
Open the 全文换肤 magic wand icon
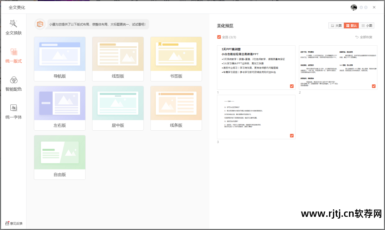click(14, 23)
